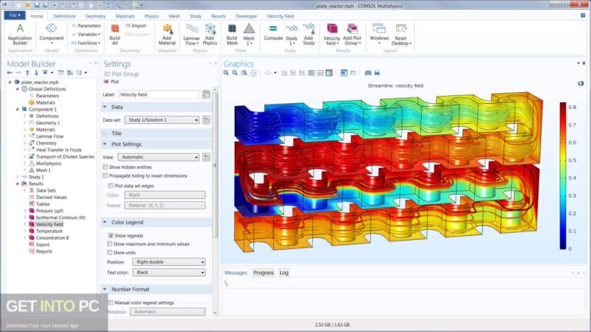The height and width of the screenshot is (332, 591).
Task: Click zoom out icon in Graphics toolbar
Action: (x=235, y=73)
